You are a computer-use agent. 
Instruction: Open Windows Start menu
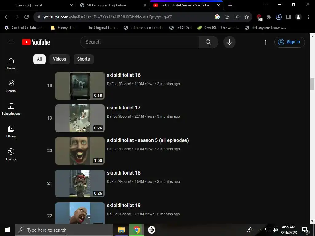click(7, 230)
